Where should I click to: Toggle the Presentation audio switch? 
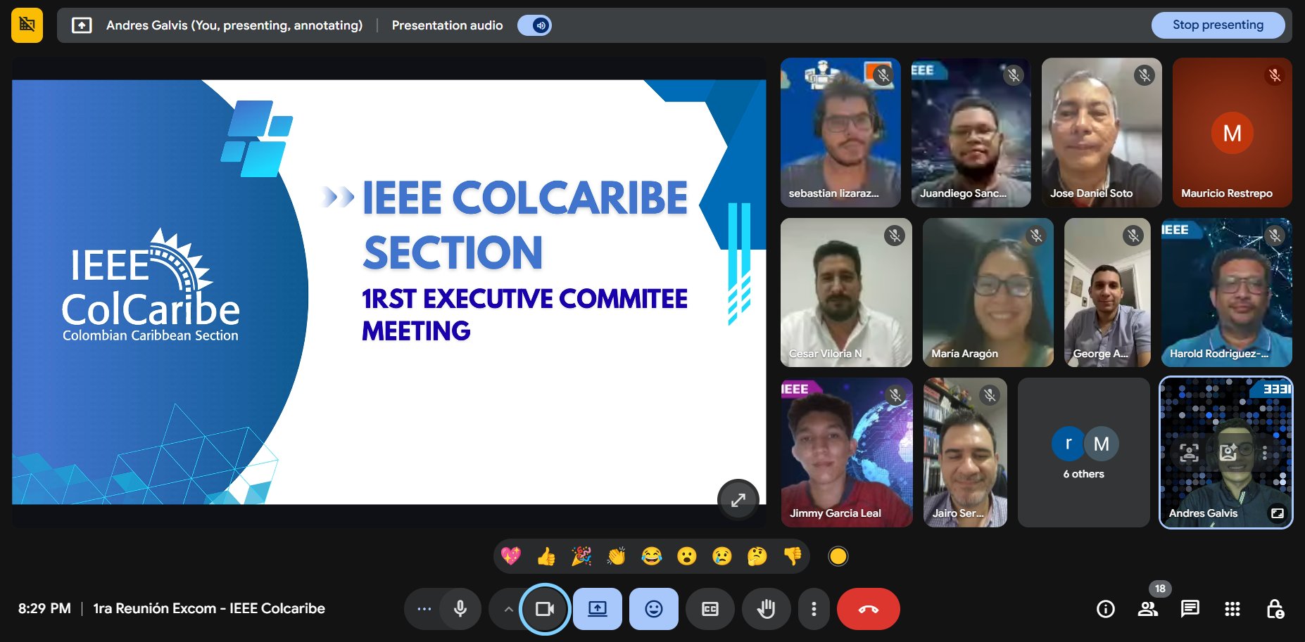[534, 25]
